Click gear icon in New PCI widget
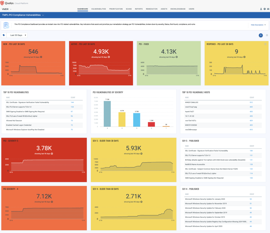Image resolution: width=270 pixels, height=233 pixels. pyautogui.click(x=41, y=57)
